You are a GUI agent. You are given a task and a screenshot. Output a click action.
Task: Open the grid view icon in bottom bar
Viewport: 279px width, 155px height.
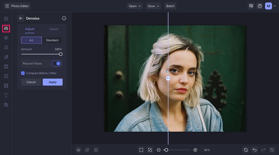(96, 150)
